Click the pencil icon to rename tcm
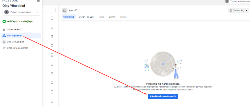Image resolution: width=250 pixels, height=106 pixels. (76, 10)
